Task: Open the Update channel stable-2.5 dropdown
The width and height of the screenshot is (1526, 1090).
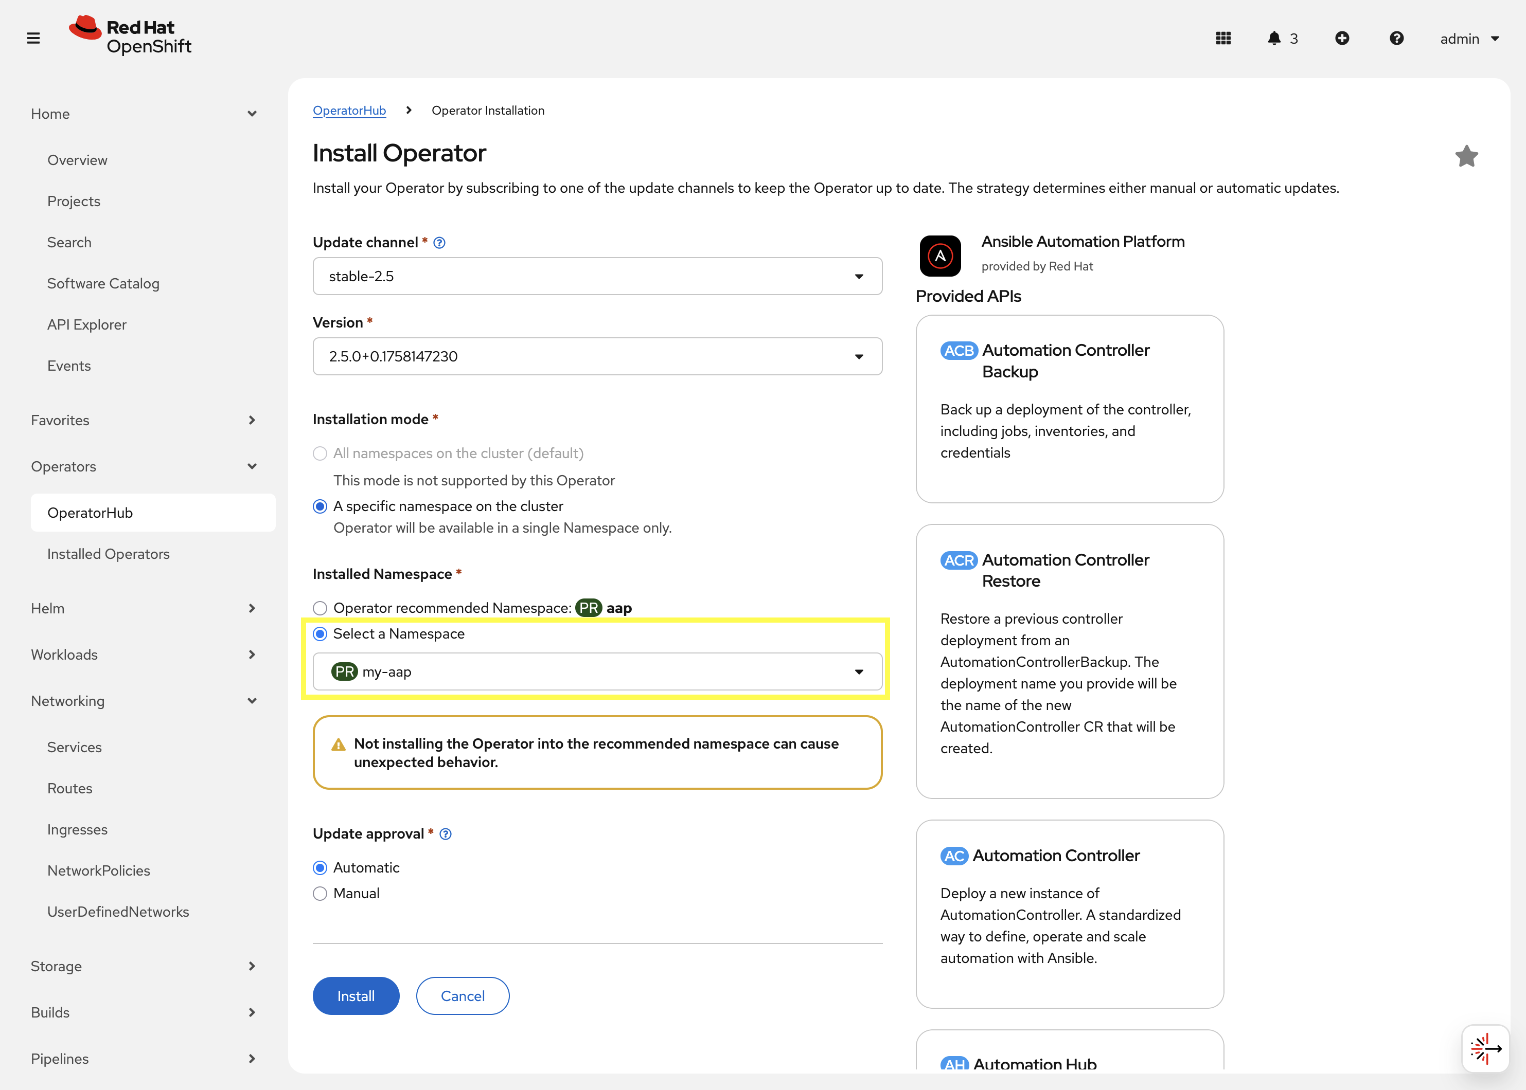Action: (x=596, y=277)
